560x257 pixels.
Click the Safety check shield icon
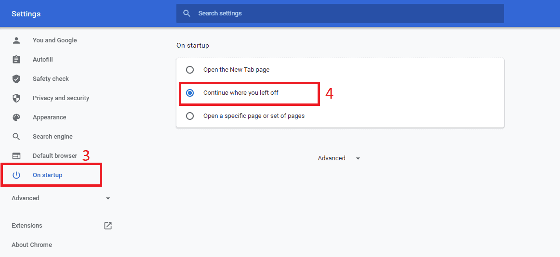(x=16, y=79)
